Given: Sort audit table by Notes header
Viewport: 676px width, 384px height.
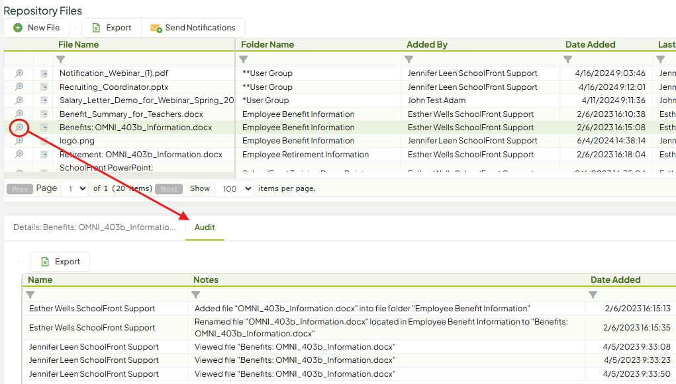Looking at the screenshot, I should [x=206, y=280].
